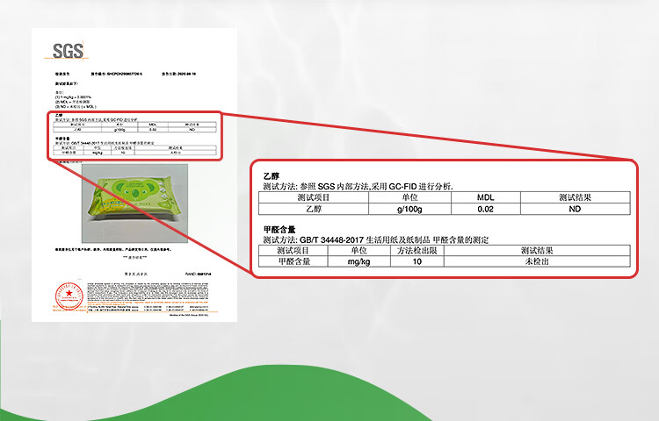Viewport: 659px width, 421px height.
Task: Click the '0.02' MDL value cell
Action: (486, 209)
